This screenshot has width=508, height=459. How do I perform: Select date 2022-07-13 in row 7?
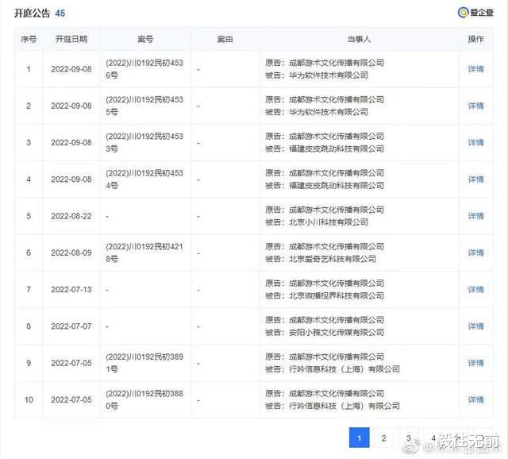(x=71, y=290)
